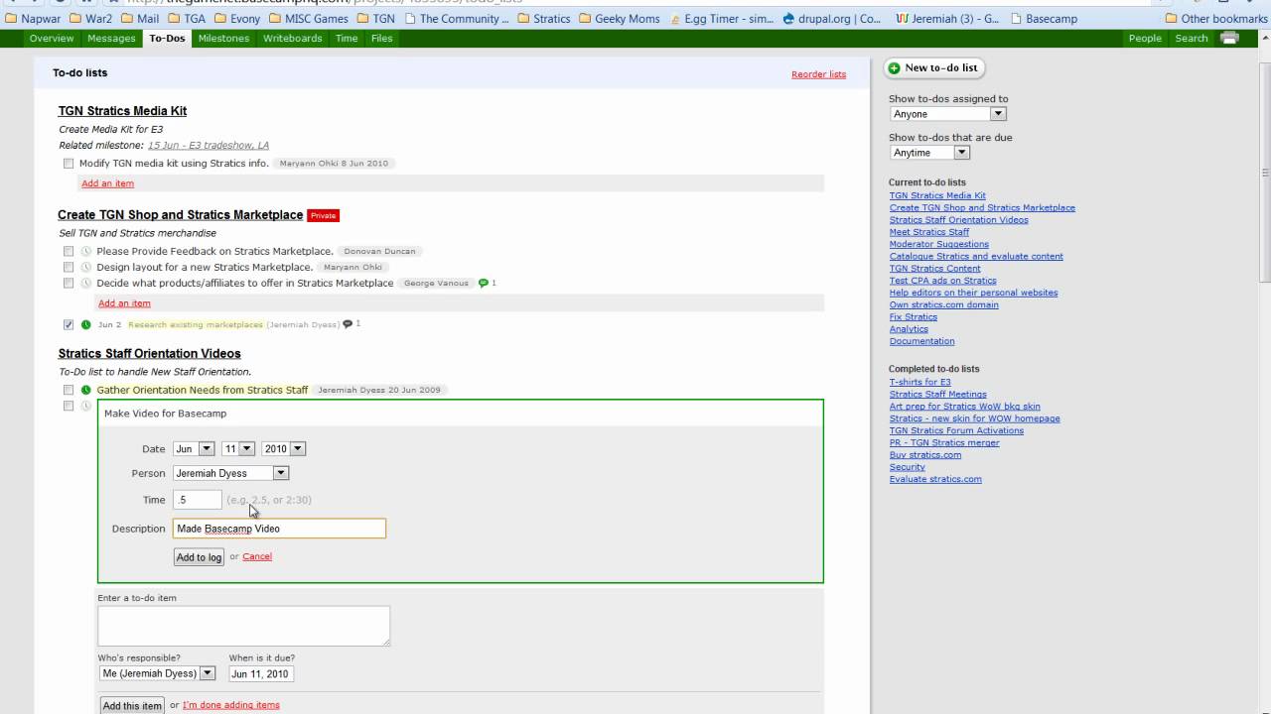This screenshot has height=714, width=1271.
Task: Switch to the Writeboards tab
Action: 293,39
